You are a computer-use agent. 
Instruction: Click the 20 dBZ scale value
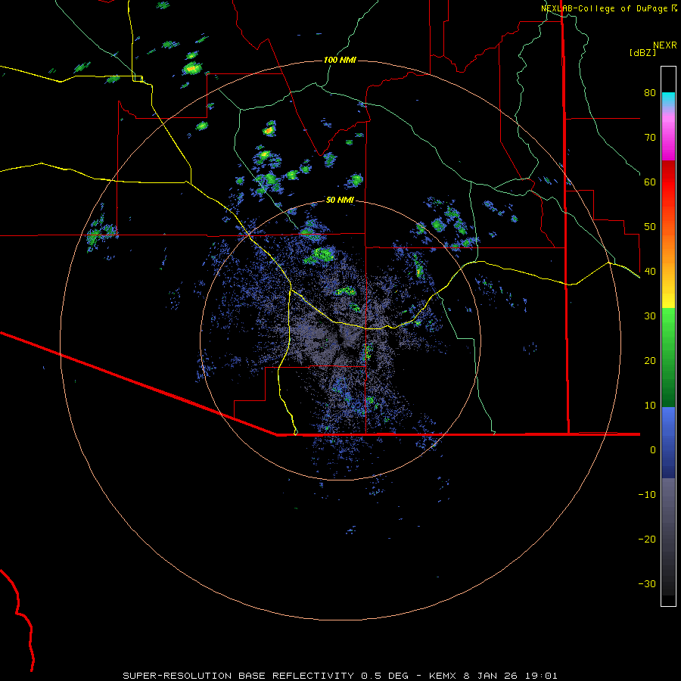(650, 361)
